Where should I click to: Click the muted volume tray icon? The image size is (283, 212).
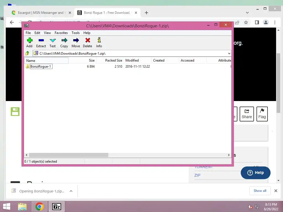[x=250, y=207]
